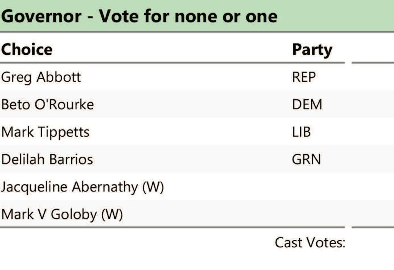Click the surname Abbott in first row
Image resolution: width=394 pixels, height=270 pixels.
pyautogui.click(x=59, y=77)
